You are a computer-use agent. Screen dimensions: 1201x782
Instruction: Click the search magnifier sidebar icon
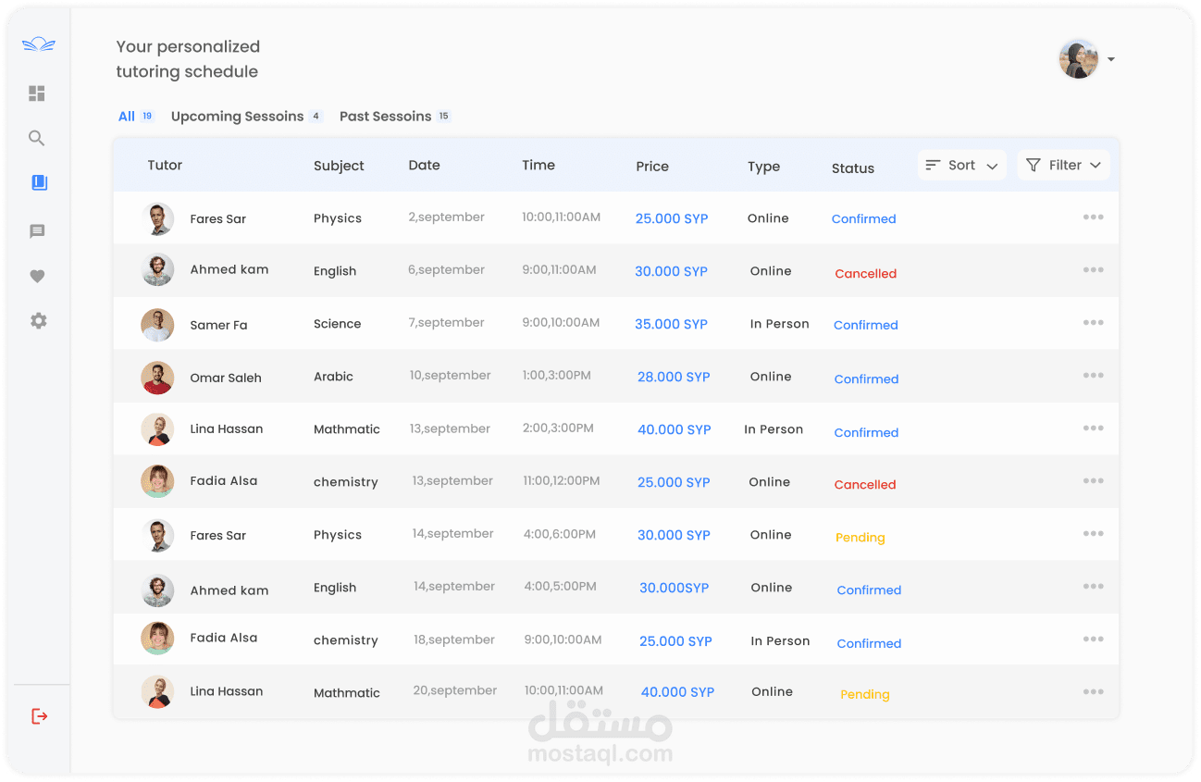tap(37, 139)
